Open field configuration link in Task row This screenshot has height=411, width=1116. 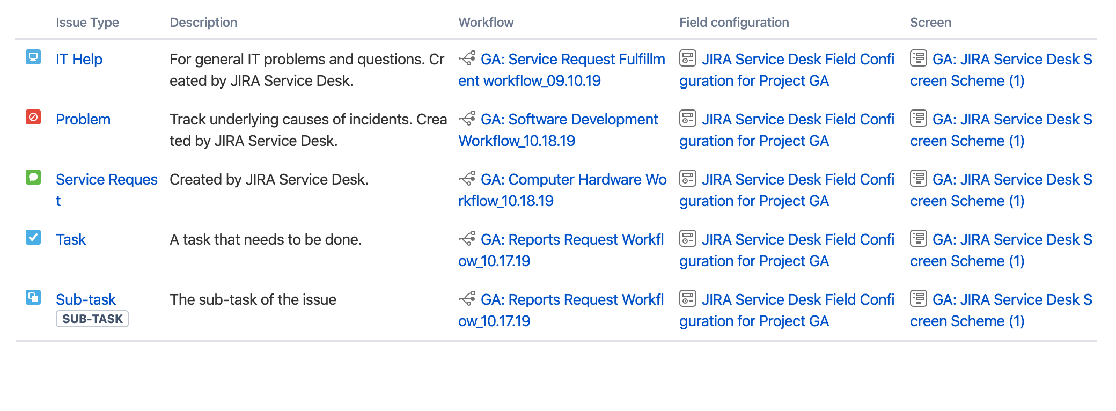pyautogui.click(x=787, y=250)
